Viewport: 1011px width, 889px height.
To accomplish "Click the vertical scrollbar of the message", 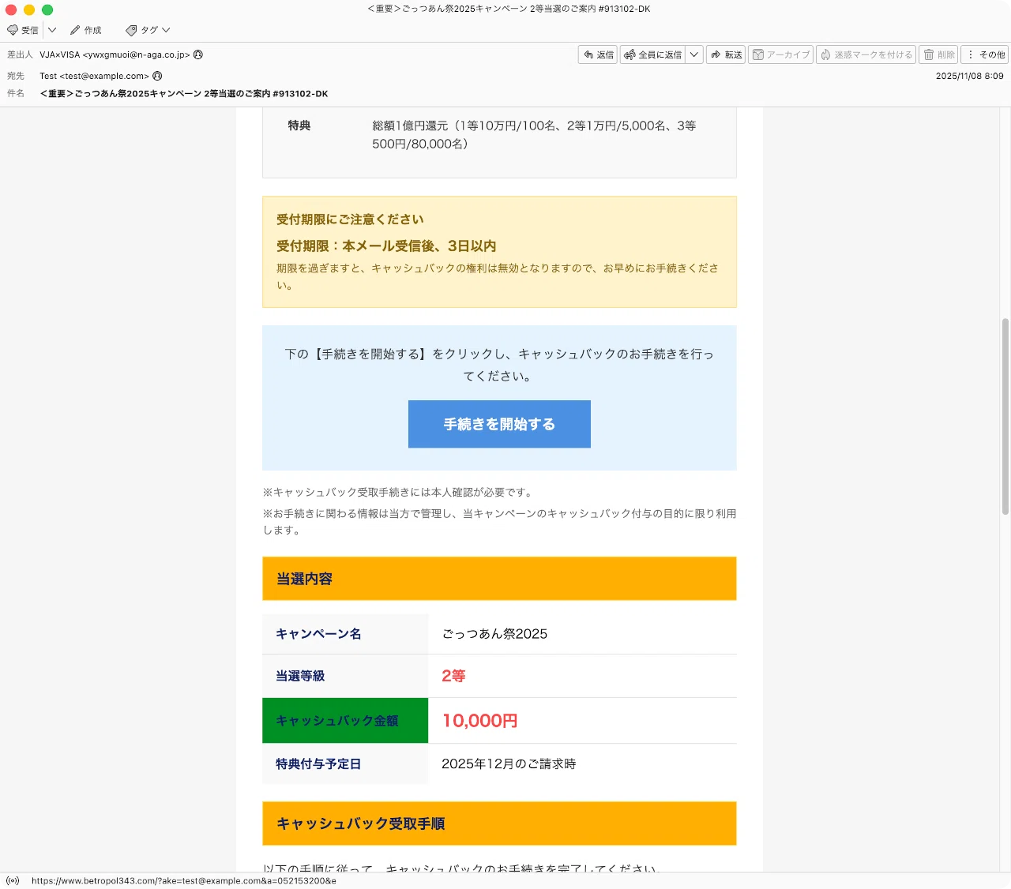I will (1005, 416).
